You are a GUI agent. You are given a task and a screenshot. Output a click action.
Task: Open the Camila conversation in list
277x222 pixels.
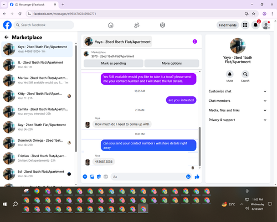tap(37, 111)
